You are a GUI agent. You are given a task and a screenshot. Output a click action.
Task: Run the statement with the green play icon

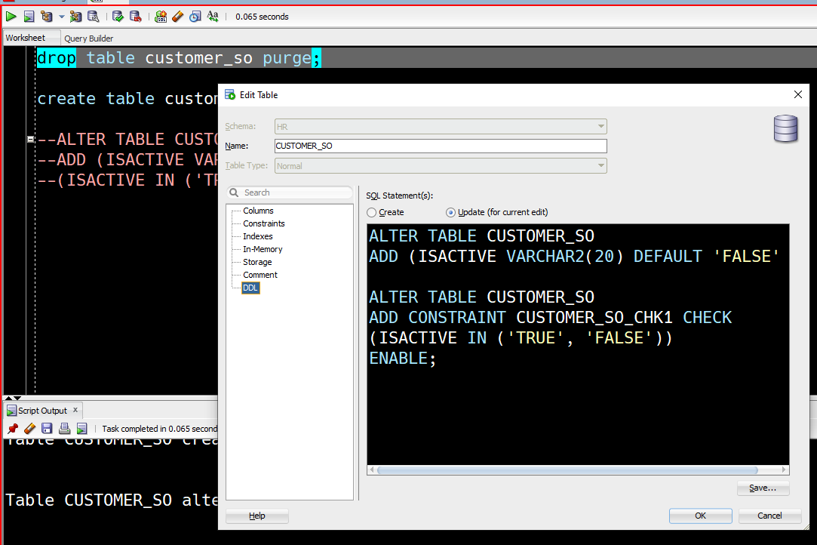11,17
